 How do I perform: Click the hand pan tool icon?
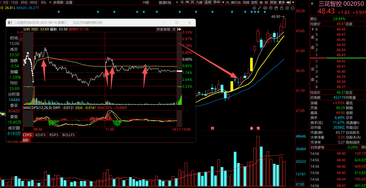pos(277,8)
